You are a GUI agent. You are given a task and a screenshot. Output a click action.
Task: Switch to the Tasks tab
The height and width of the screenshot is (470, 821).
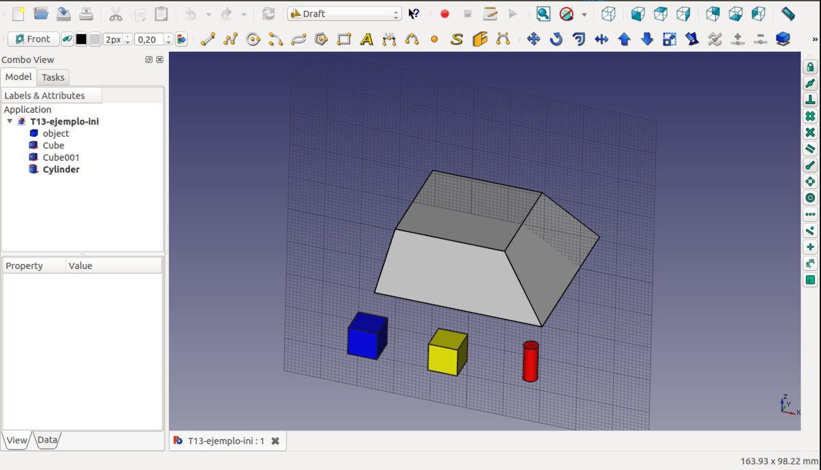53,77
